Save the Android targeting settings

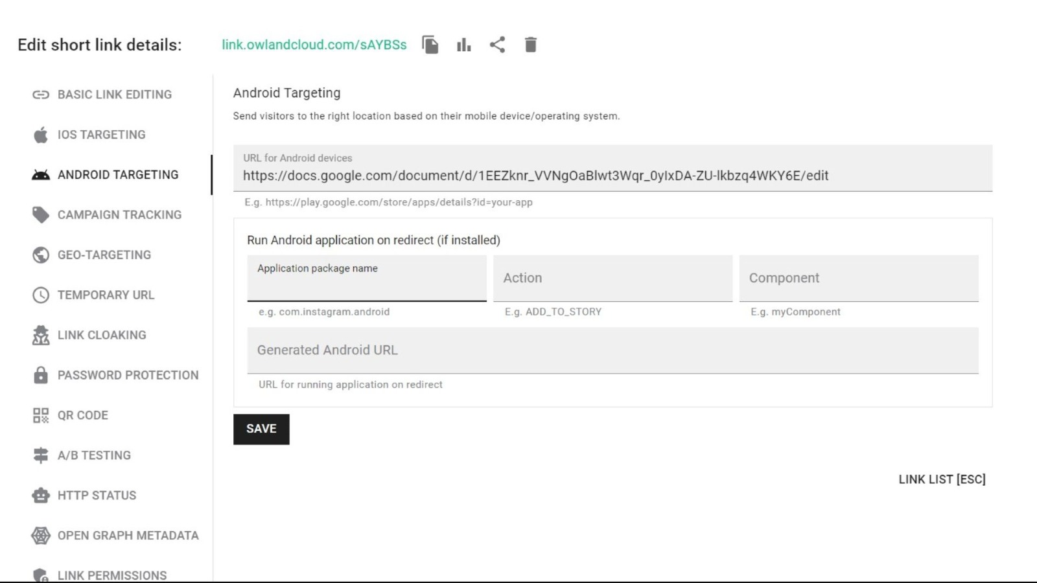pyautogui.click(x=261, y=429)
